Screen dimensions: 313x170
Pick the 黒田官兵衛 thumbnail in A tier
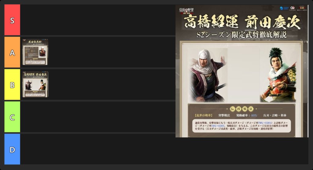pos(35,52)
